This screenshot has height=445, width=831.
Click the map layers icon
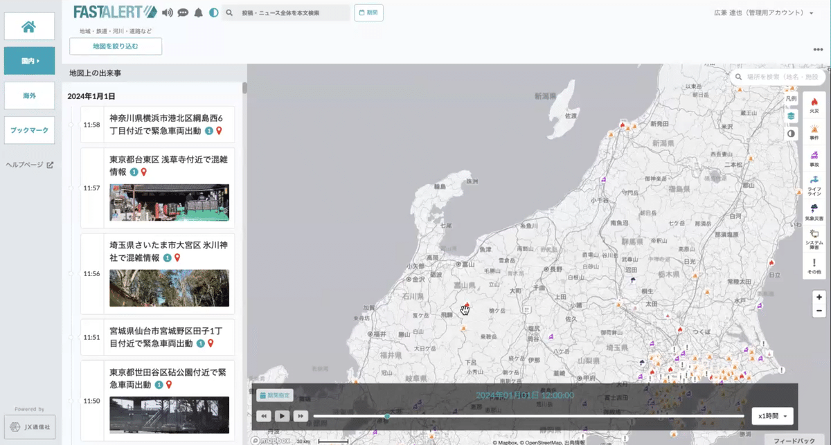tap(792, 115)
